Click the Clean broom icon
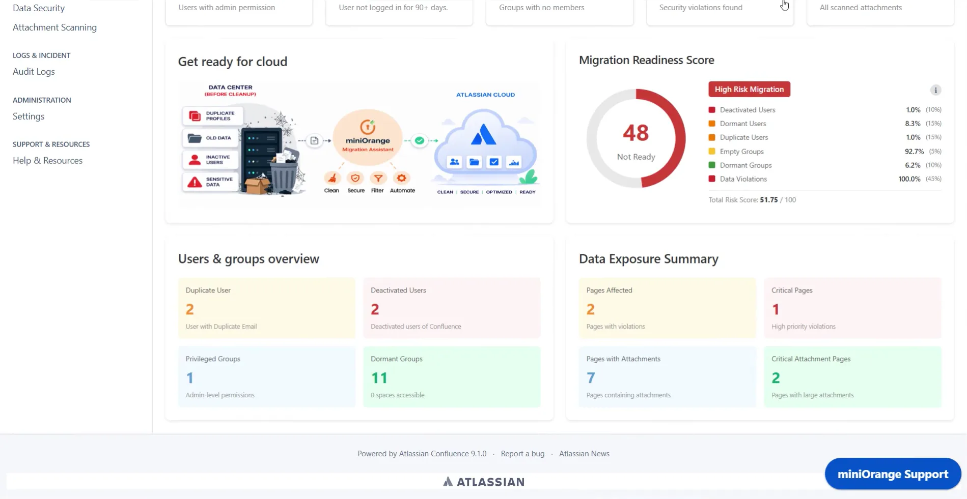Image resolution: width=967 pixels, height=499 pixels. (x=332, y=178)
